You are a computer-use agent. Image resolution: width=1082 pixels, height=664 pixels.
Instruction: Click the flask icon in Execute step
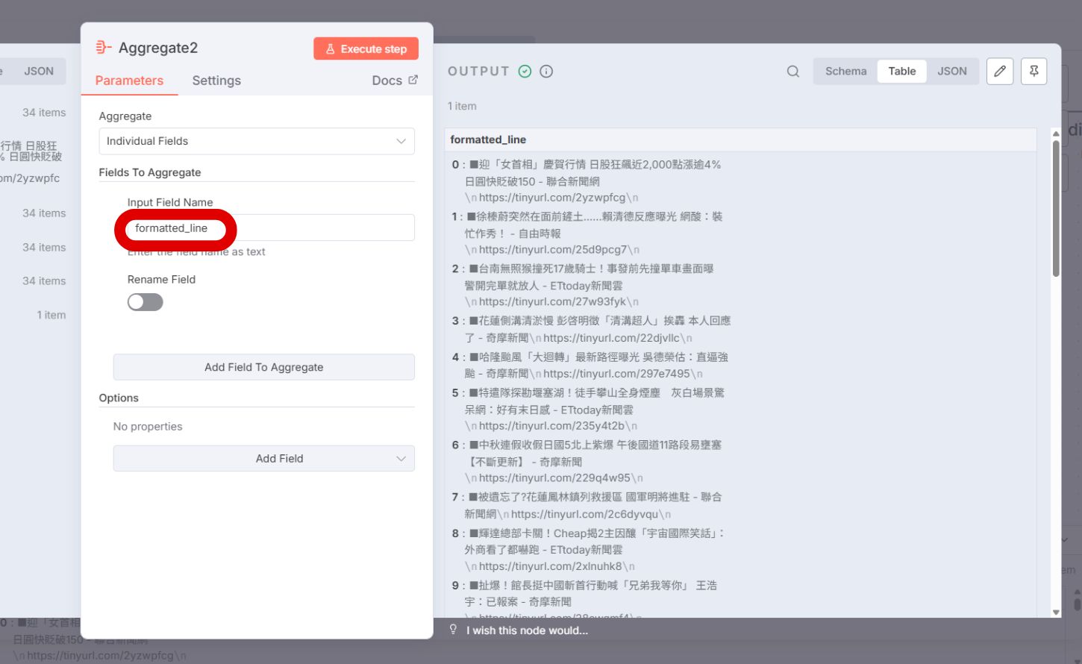[x=329, y=48]
